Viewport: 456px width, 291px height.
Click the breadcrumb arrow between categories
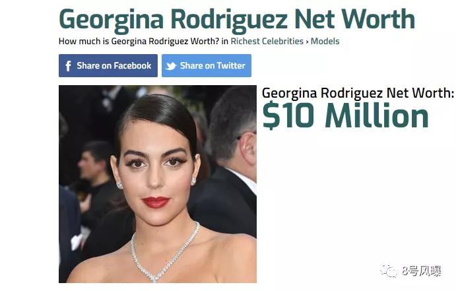(307, 42)
